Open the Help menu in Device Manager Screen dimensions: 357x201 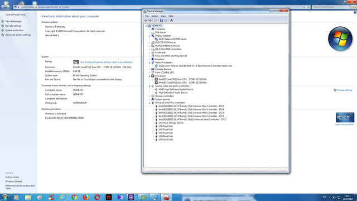pos(171,16)
